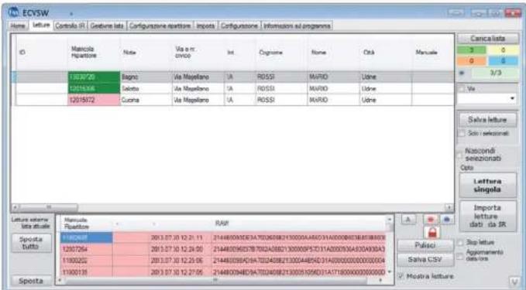This screenshot has width=526, height=290.
Task: Click the blue counter swatch
Action: (x=503, y=61)
